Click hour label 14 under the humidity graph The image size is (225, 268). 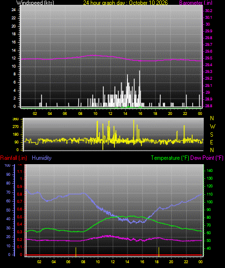[x=127, y=262]
